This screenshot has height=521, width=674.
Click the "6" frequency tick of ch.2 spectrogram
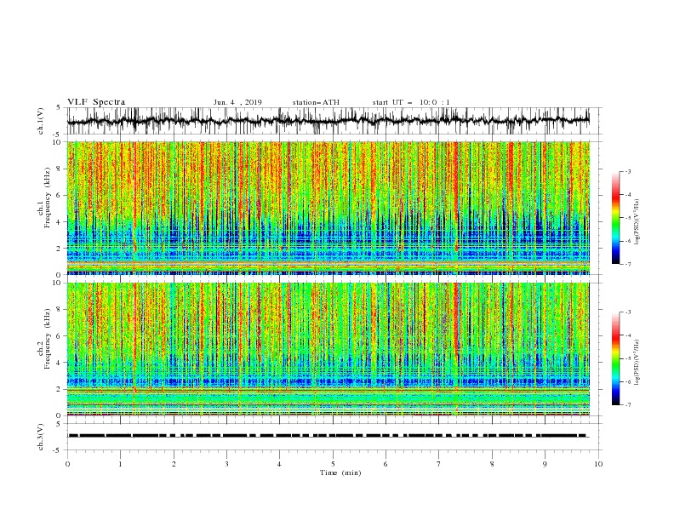click(x=60, y=336)
